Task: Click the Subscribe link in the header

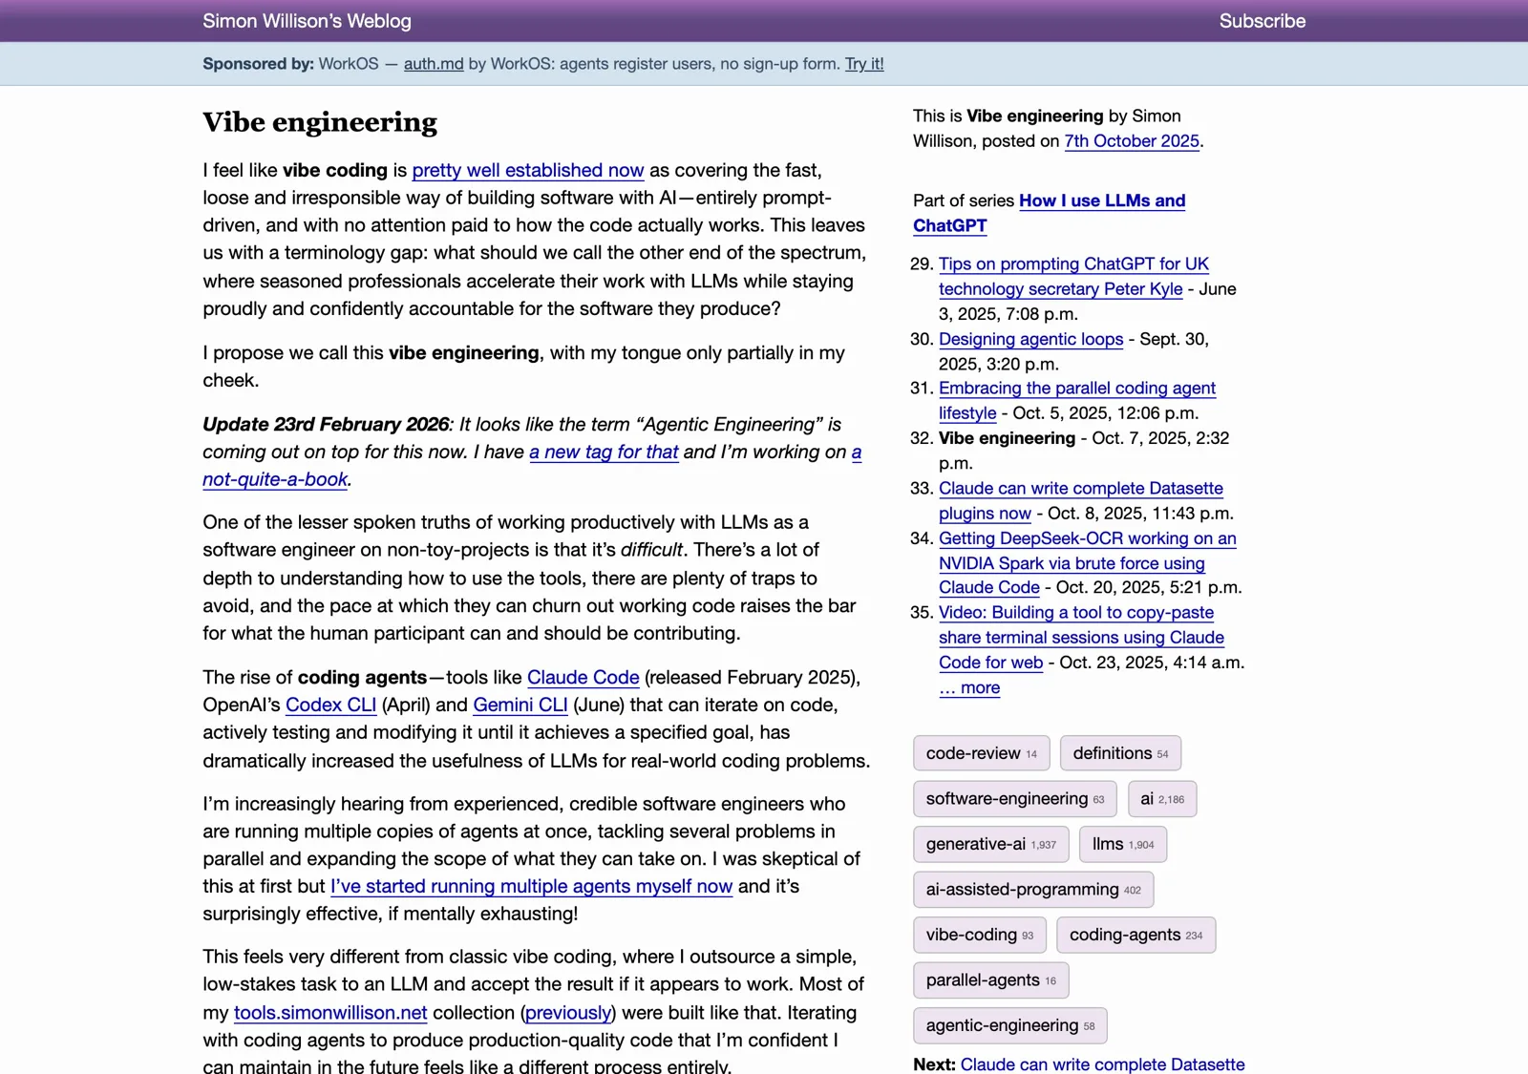Action: [x=1262, y=21]
